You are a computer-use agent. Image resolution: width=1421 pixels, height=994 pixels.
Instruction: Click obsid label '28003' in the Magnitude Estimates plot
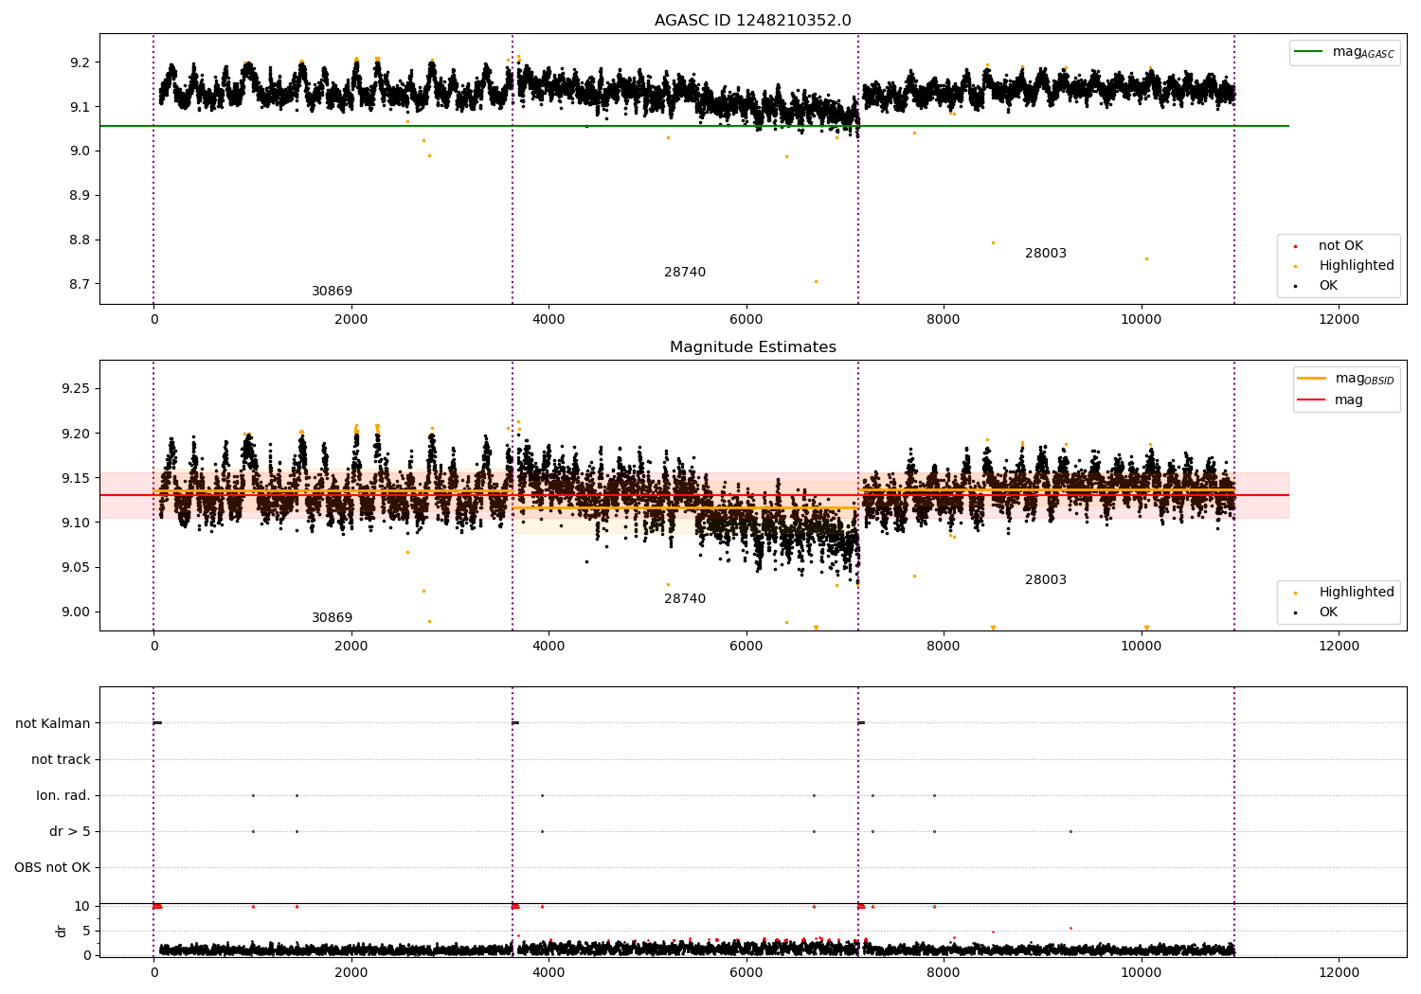1046,580
